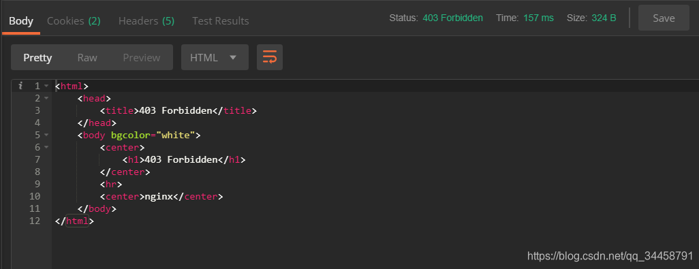Click the 157 ms response time value
This screenshot has width=699, height=269.
(x=538, y=18)
